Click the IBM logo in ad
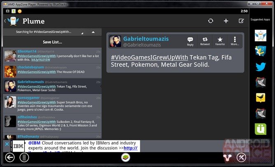Viewport: 275px width, 167px height. (19, 146)
